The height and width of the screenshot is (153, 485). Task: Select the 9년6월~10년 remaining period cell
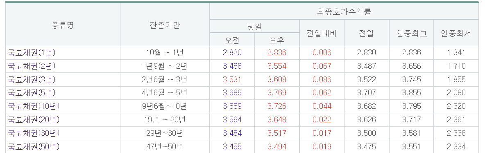pyautogui.click(x=165, y=106)
